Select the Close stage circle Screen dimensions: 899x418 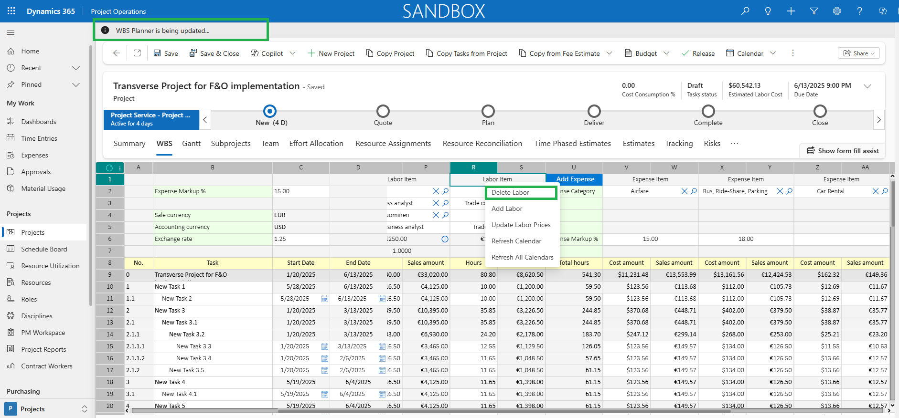pos(820,111)
